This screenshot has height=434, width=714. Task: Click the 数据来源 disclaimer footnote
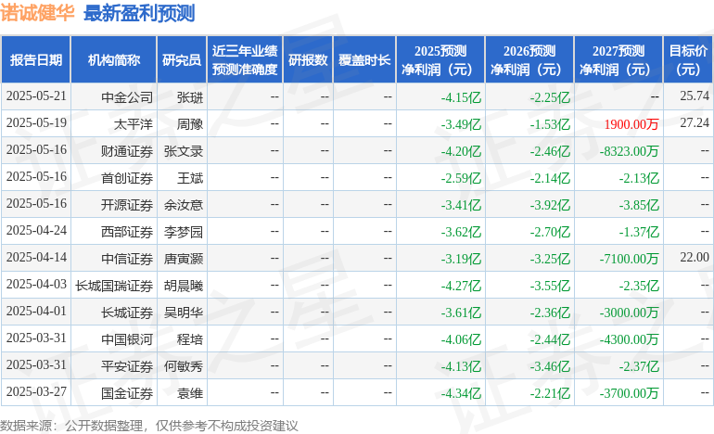[x=149, y=426]
